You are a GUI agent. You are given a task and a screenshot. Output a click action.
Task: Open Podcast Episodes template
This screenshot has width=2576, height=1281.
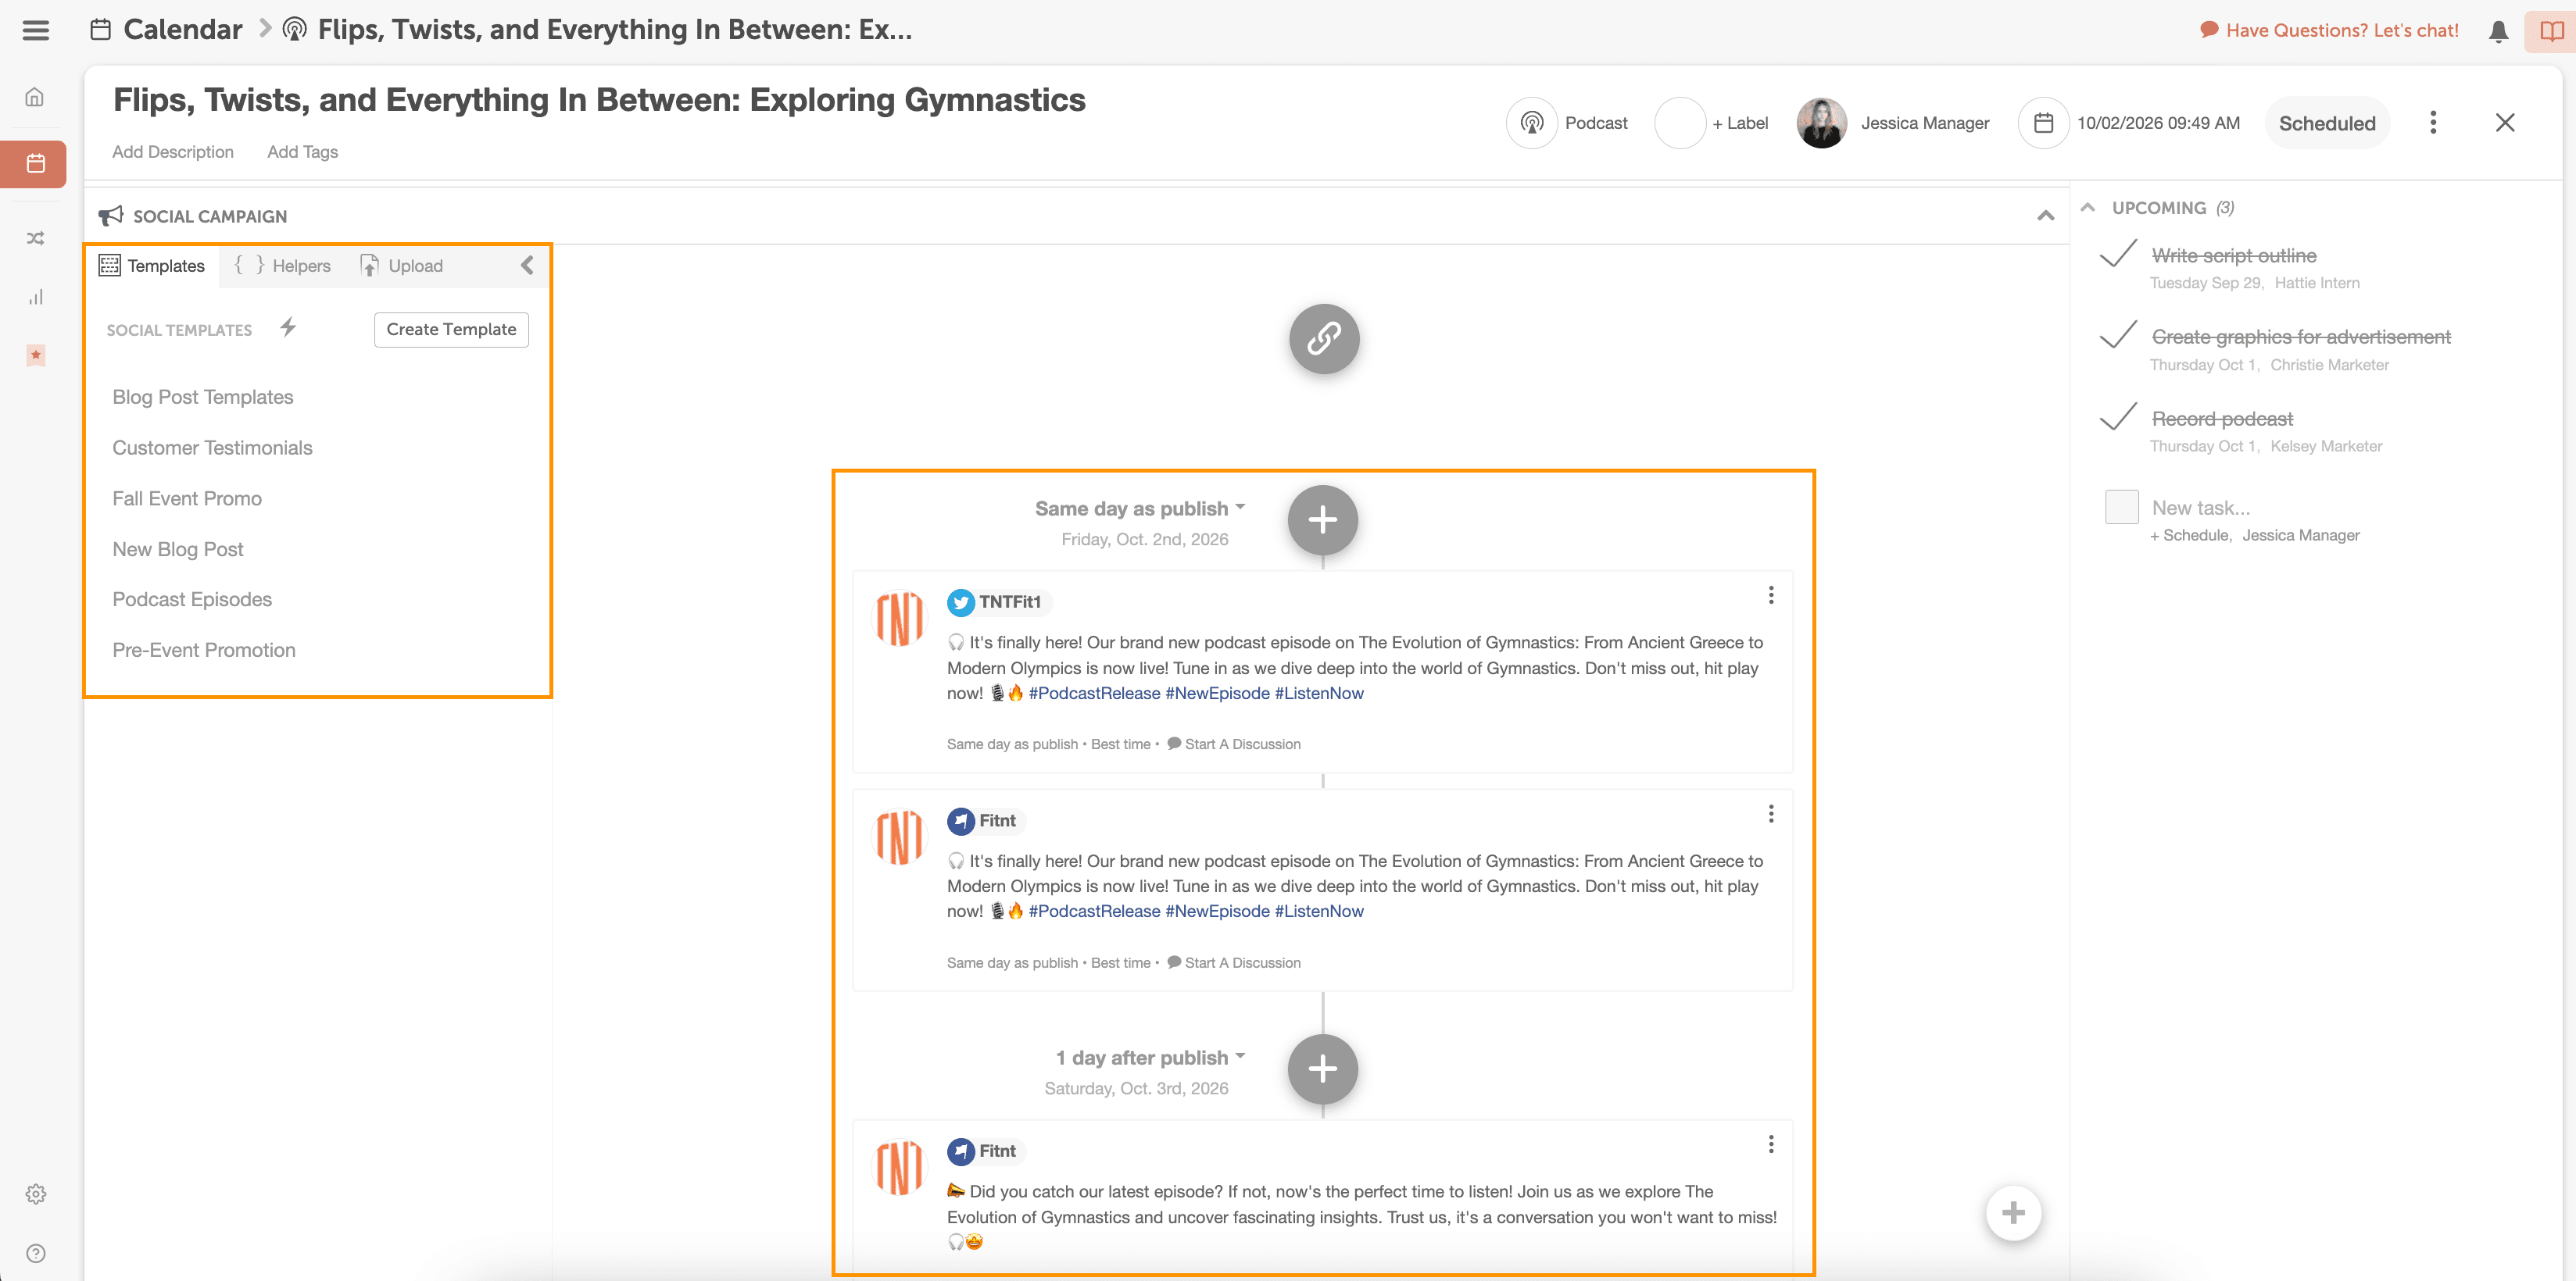tap(192, 600)
